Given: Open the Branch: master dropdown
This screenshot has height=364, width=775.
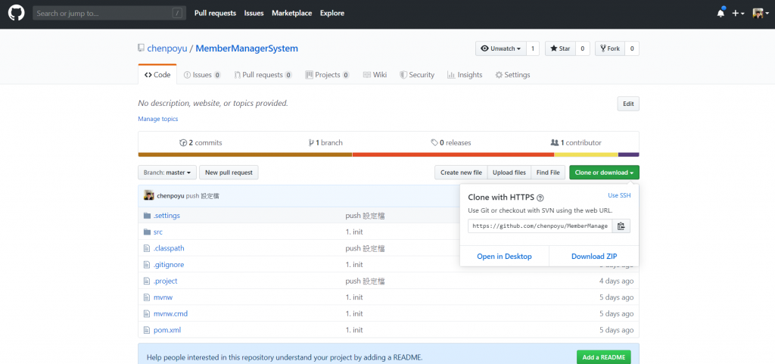Looking at the screenshot, I should coord(167,173).
